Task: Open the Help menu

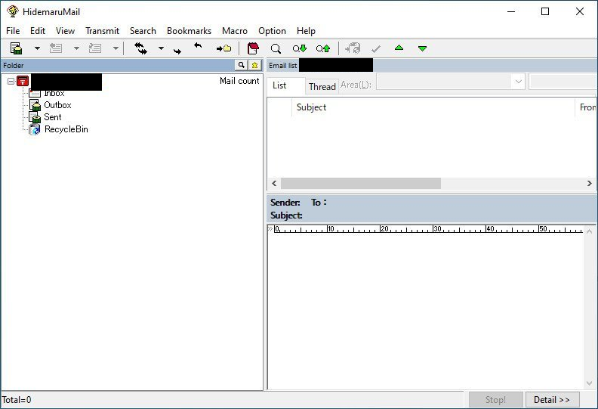Action: (x=306, y=31)
